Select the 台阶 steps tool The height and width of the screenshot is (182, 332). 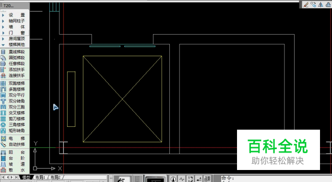pyautogui.click(x=13, y=158)
